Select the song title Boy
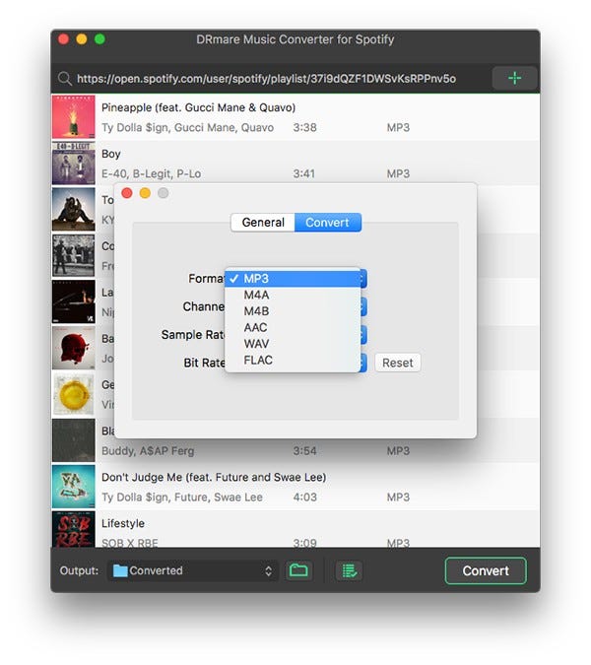Image resolution: width=591 pixels, height=665 pixels. pyautogui.click(x=111, y=154)
